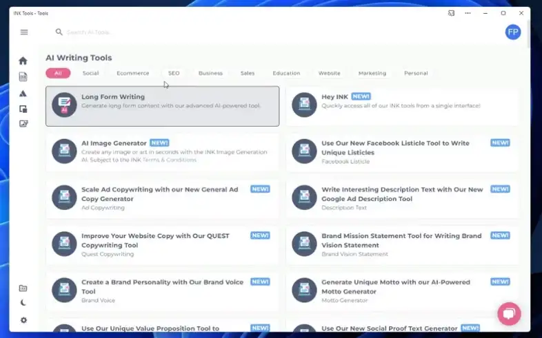The width and height of the screenshot is (542, 338).
Task: Open the image edit sidebar icon
Action: 23,123
